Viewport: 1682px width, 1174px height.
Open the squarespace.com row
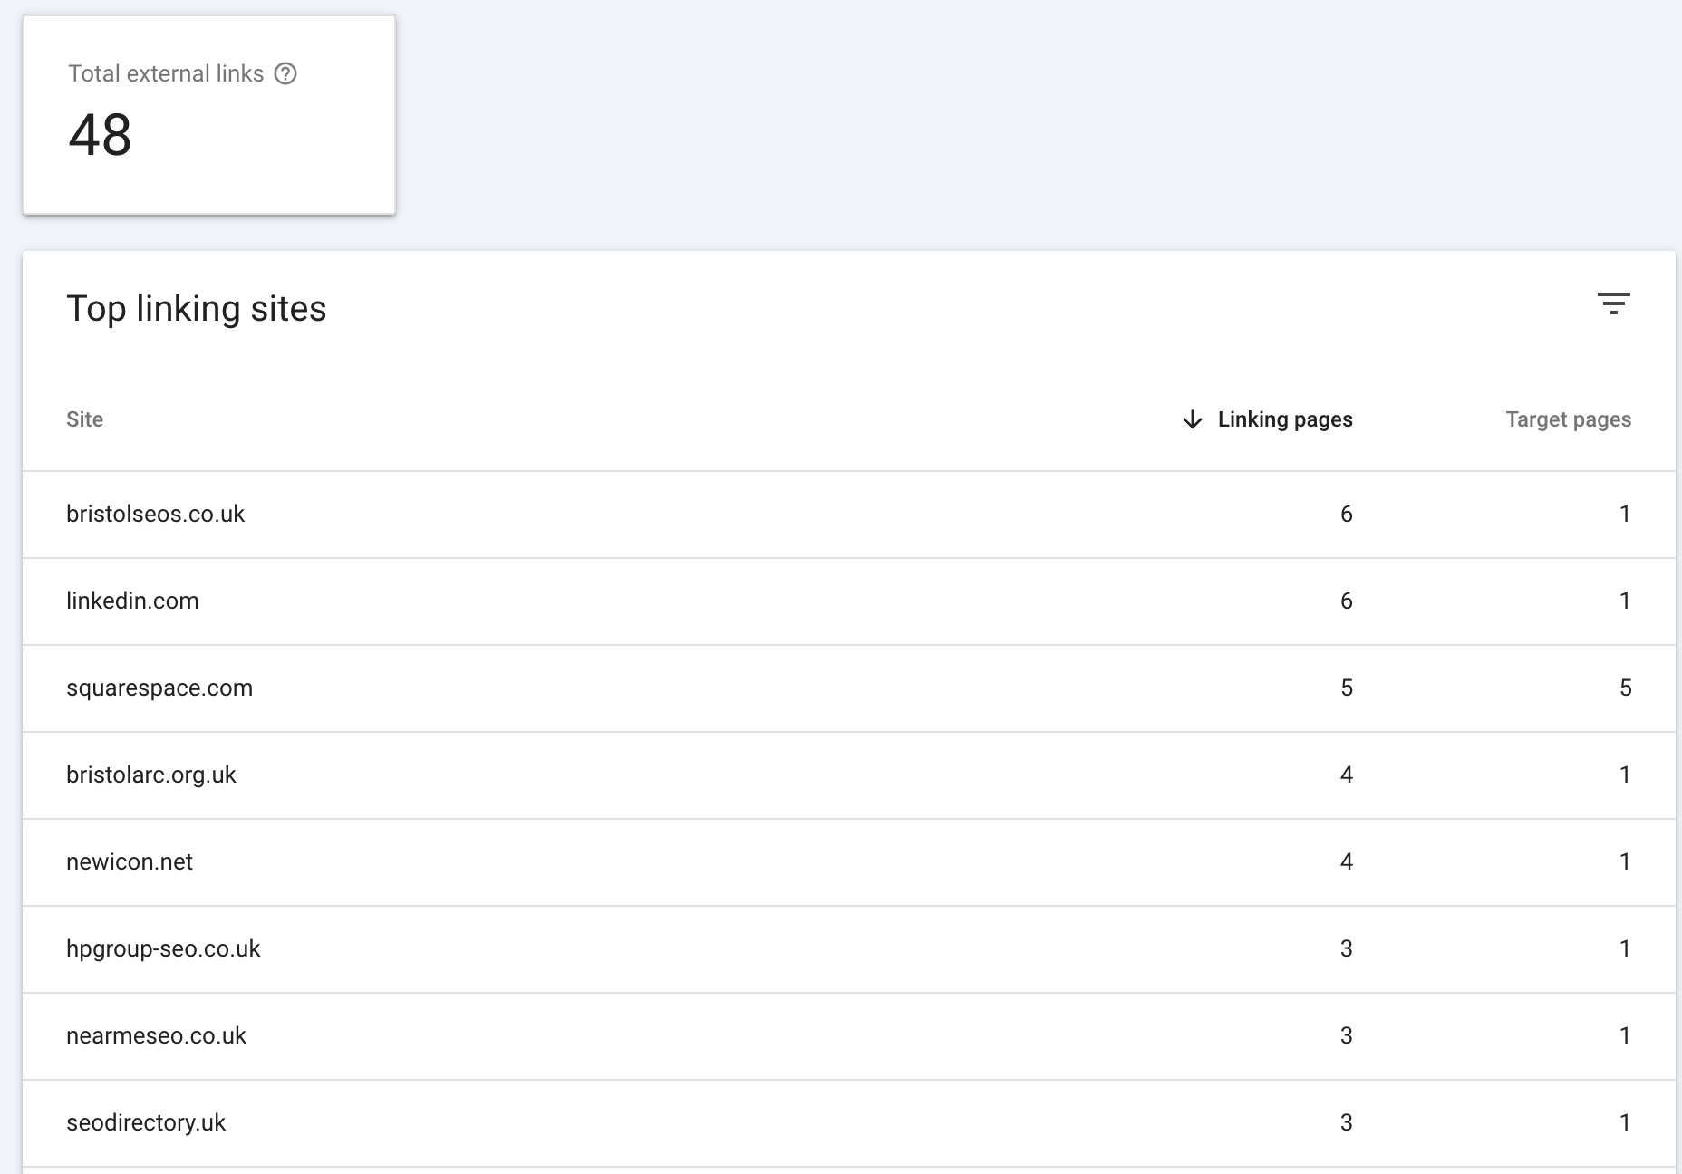(848, 688)
